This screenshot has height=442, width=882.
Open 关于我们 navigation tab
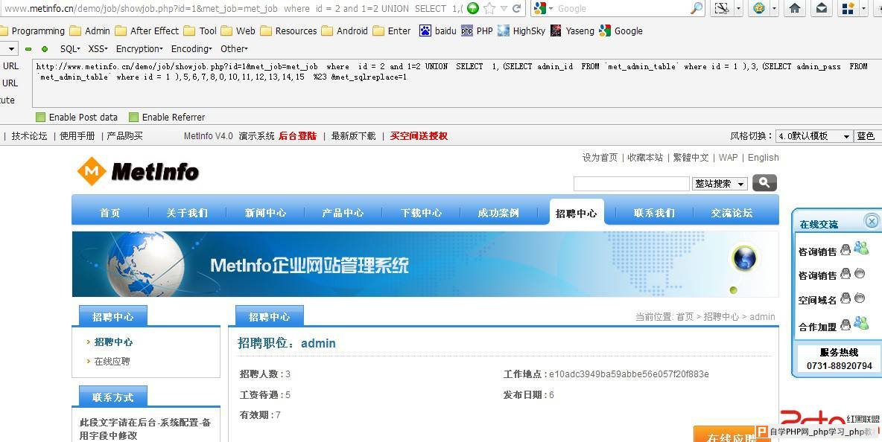[x=187, y=213]
